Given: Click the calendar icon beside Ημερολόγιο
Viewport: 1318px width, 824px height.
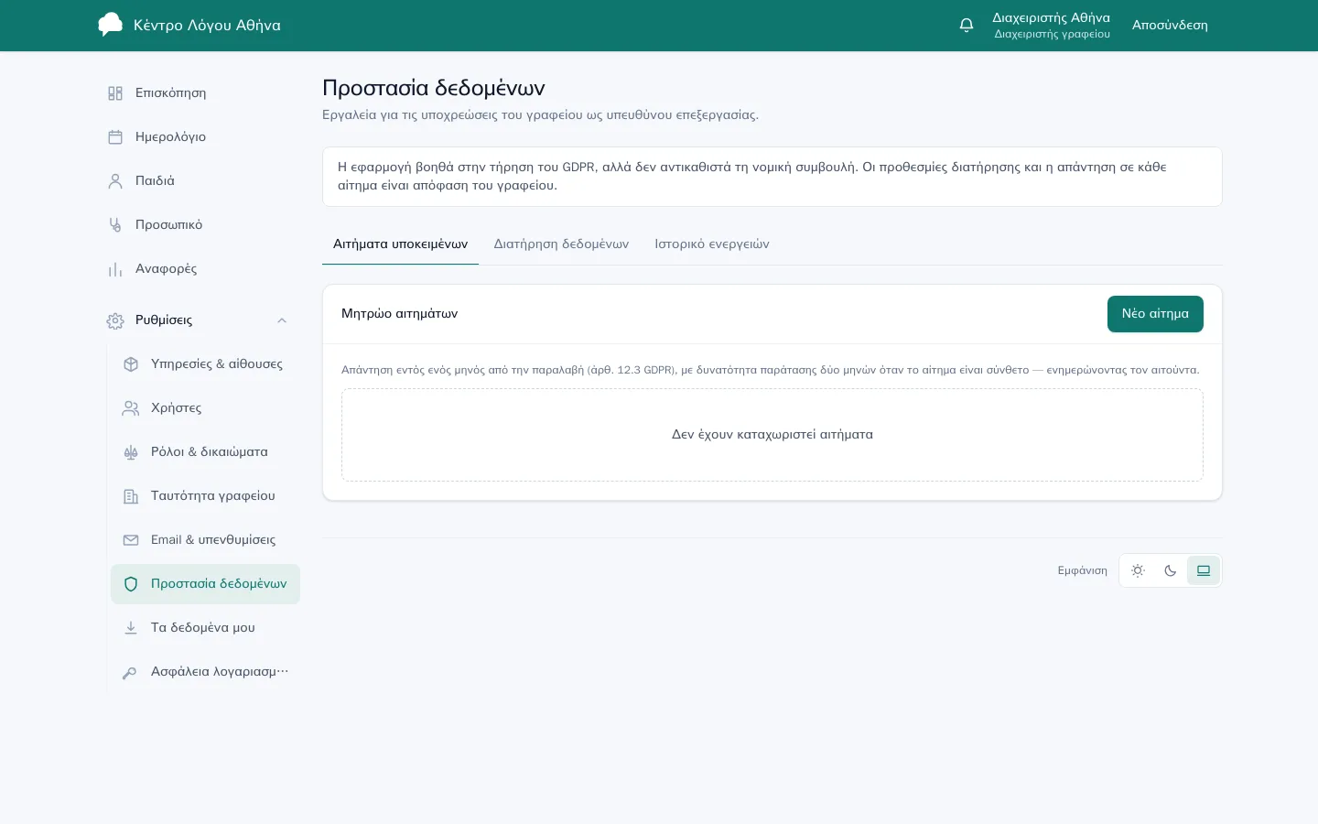Looking at the screenshot, I should pyautogui.click(x=115, y=137).
